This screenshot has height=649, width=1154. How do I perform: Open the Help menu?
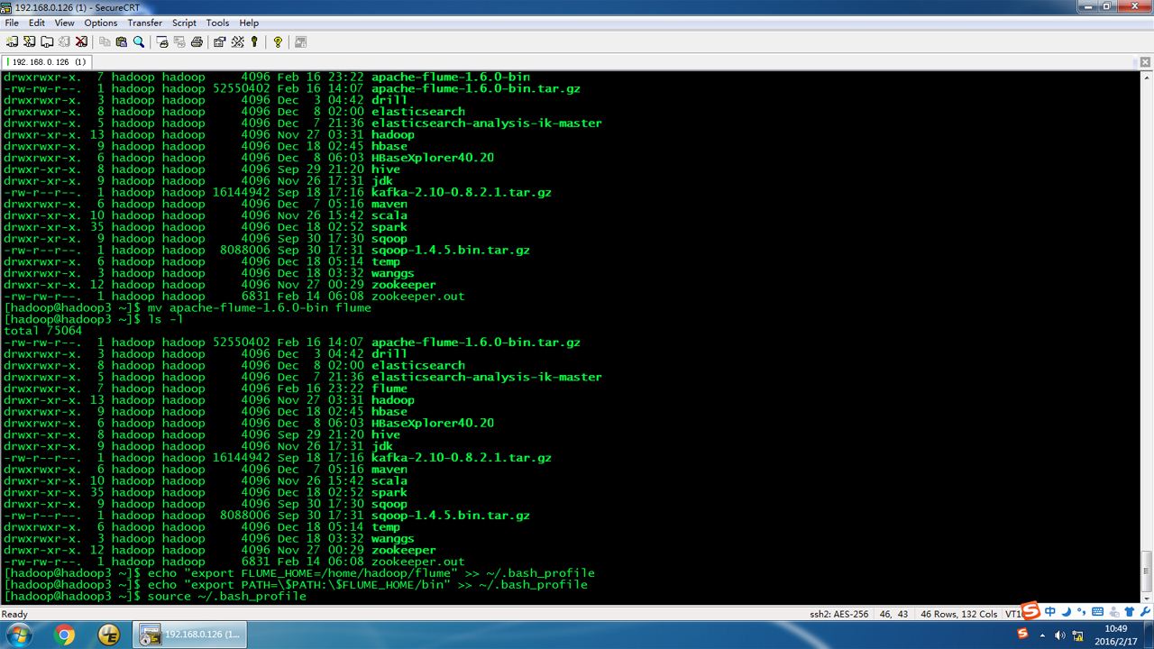(x=249, y=23)
